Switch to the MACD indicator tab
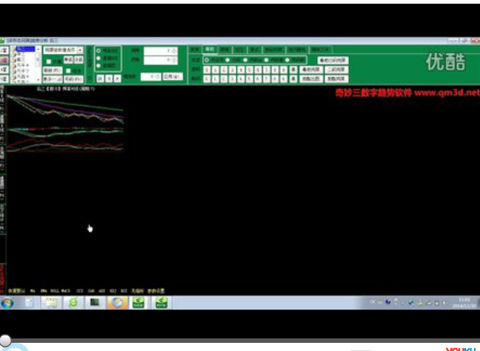 [x=66, y=290]
